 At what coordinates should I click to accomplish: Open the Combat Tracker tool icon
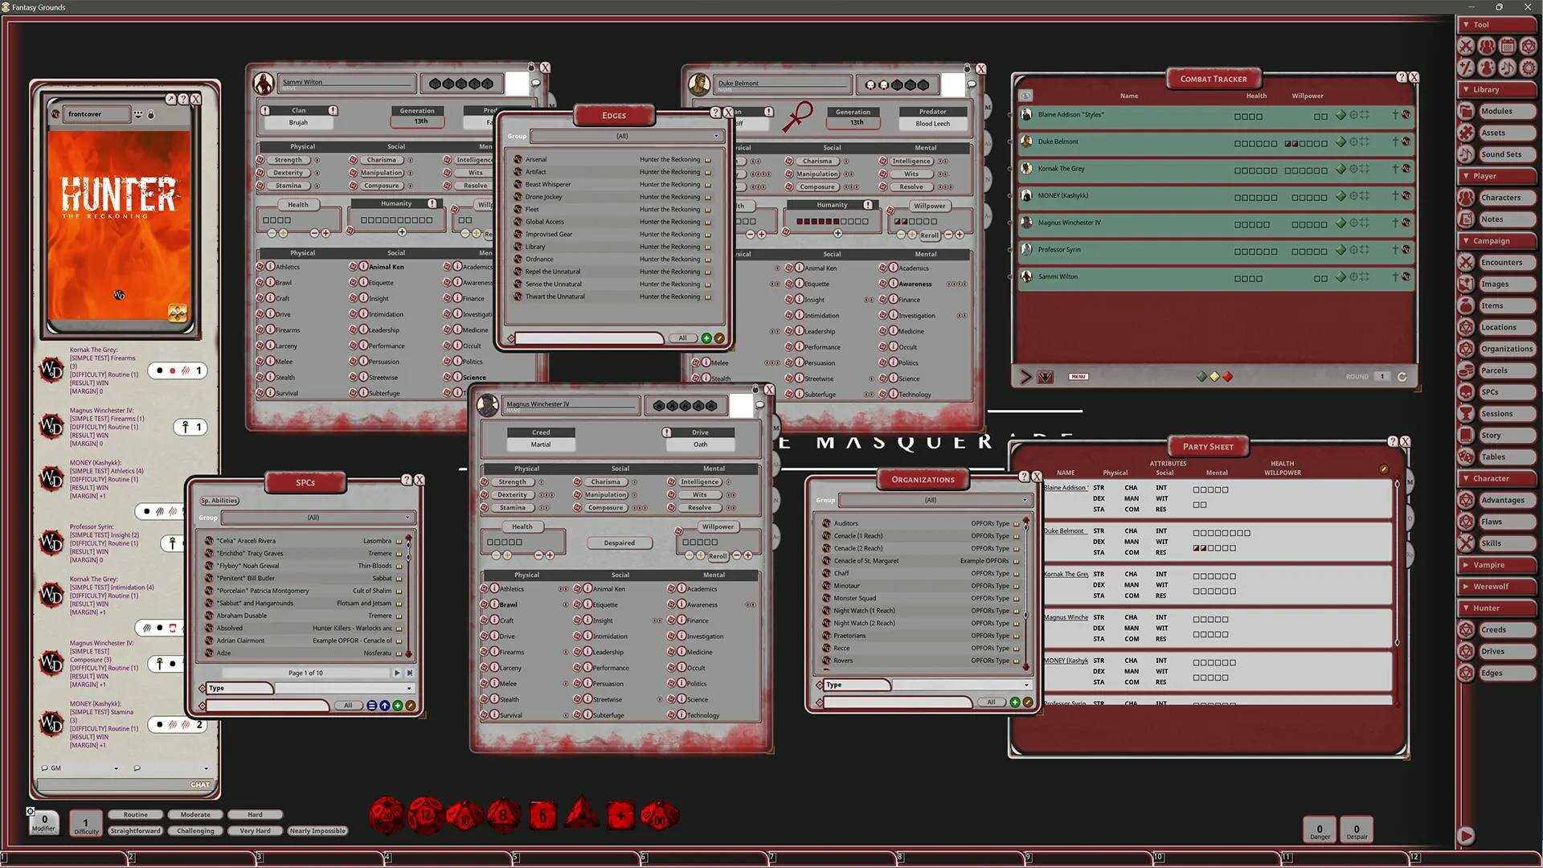[1467, 46]
